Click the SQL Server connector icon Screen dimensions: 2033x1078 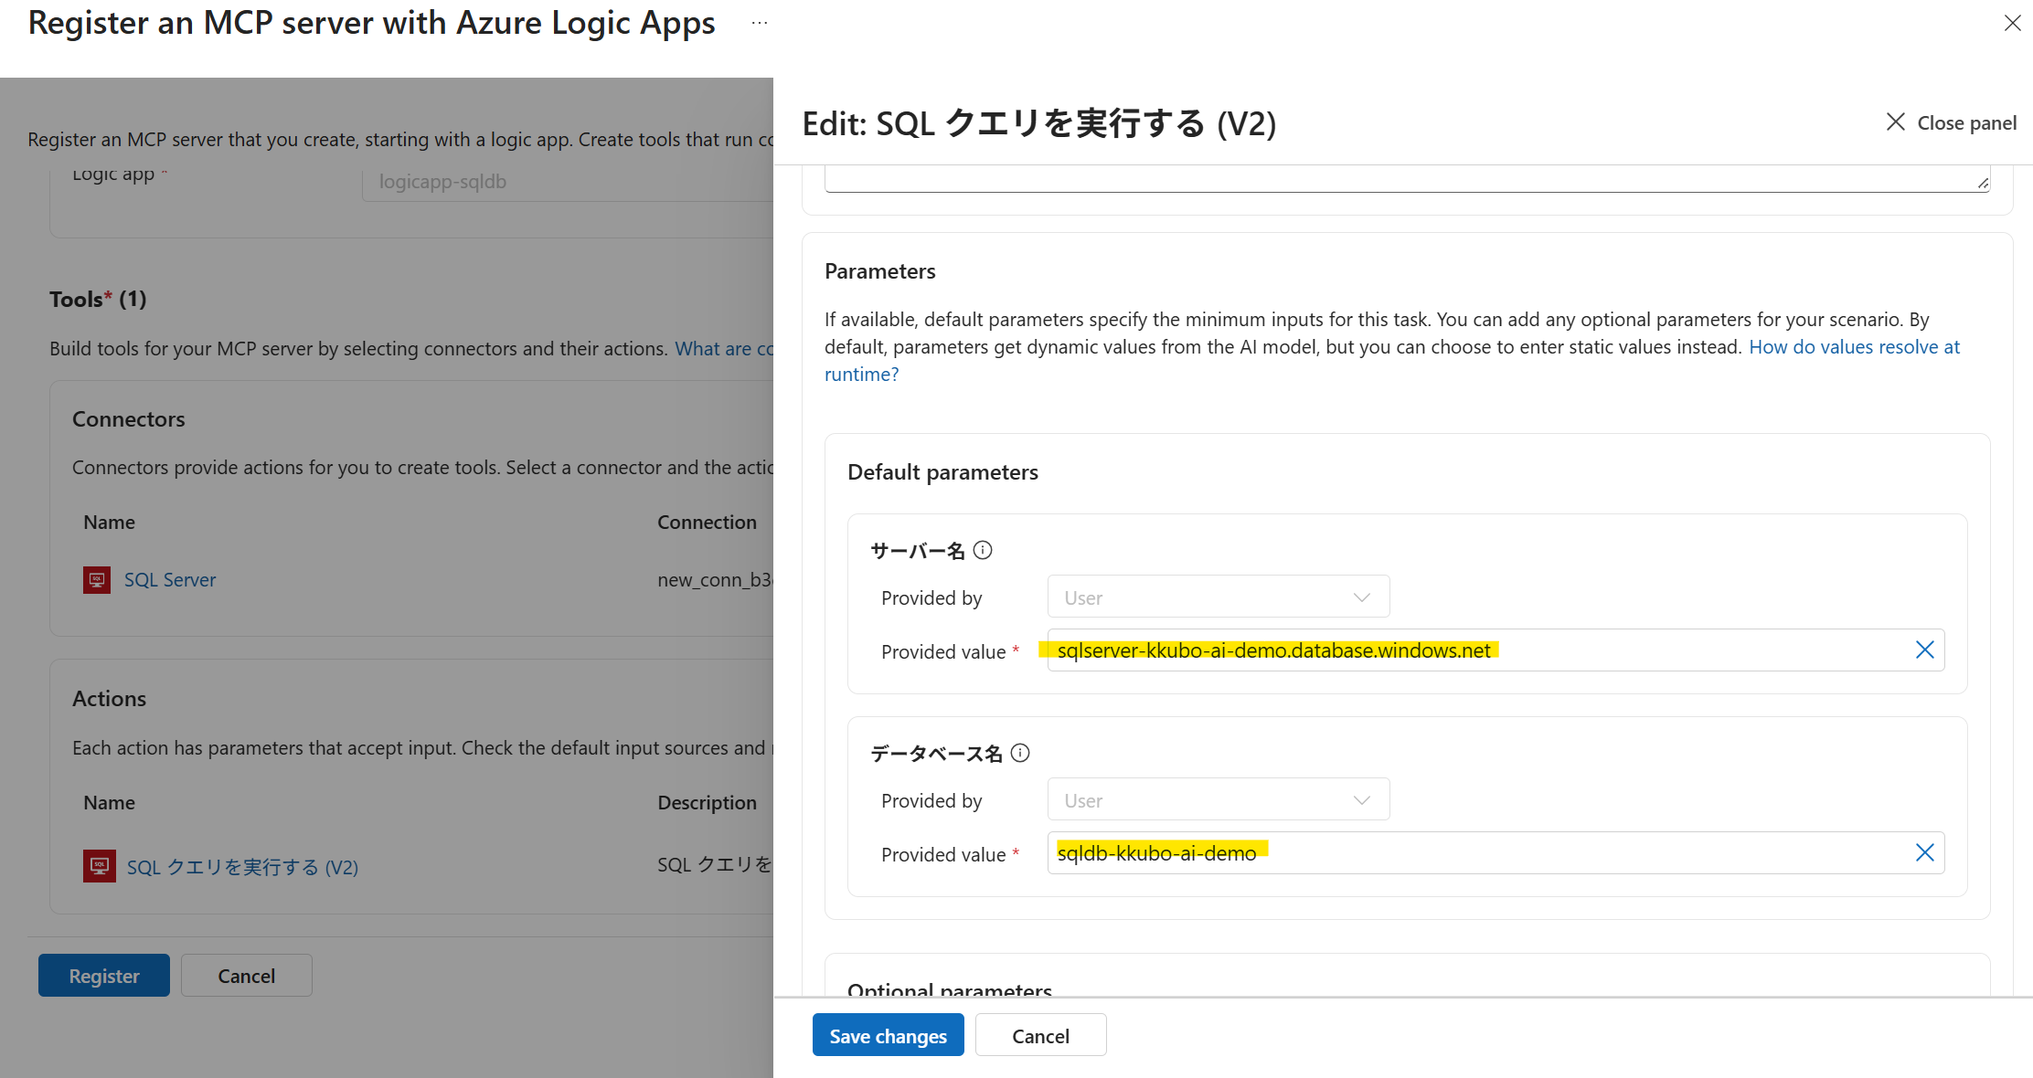(x=97, y=580)
